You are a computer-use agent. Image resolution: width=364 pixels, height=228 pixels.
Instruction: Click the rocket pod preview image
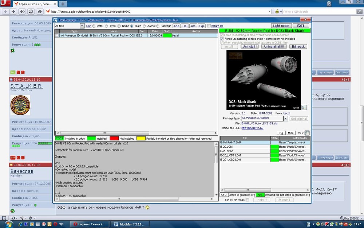click(x=264, y=80)
